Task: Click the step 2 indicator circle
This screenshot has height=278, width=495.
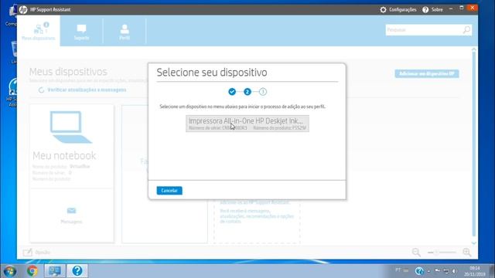Action: coord(247,92)
